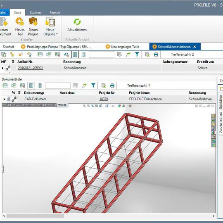Select the PRO.FILE Präsentation cell

pyautogui.click(x=145, y=99)
